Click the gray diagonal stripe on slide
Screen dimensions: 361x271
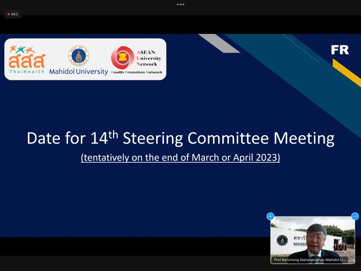tap(219, 43)
